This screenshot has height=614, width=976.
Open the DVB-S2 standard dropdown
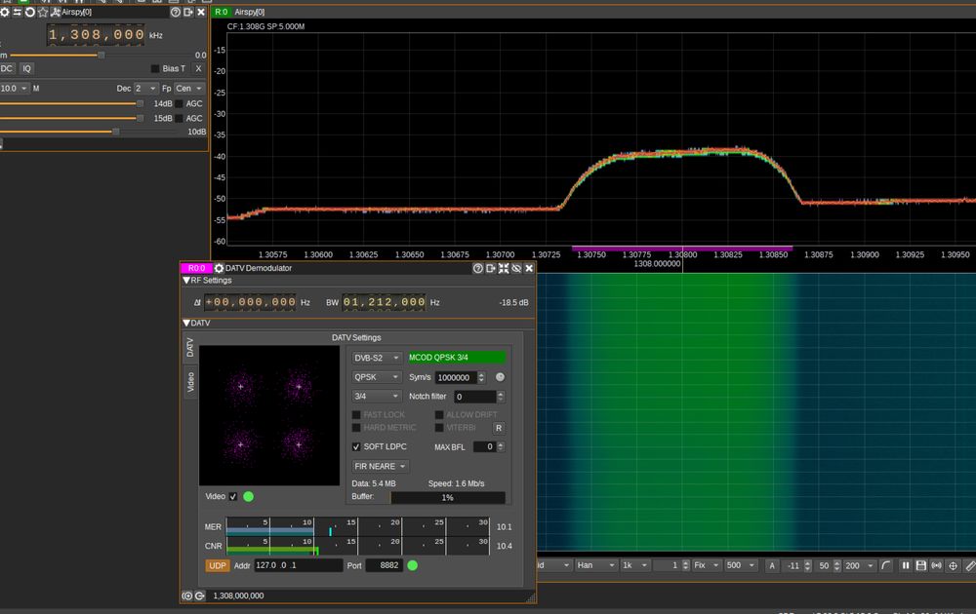coord(377,358)
